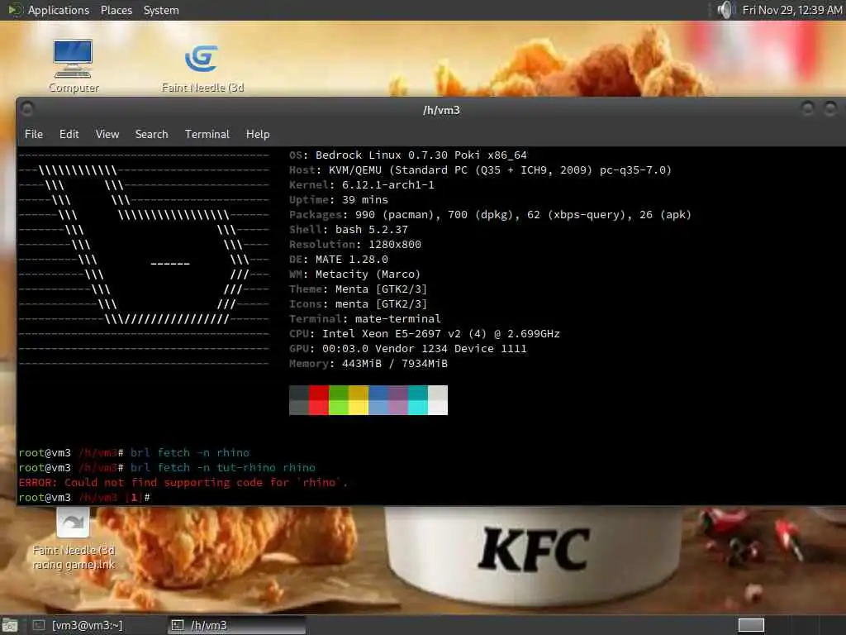Click the 'Terminal: mate-terminal' line
This screenshot has height=635, width=846.
(x=364, y=318)
